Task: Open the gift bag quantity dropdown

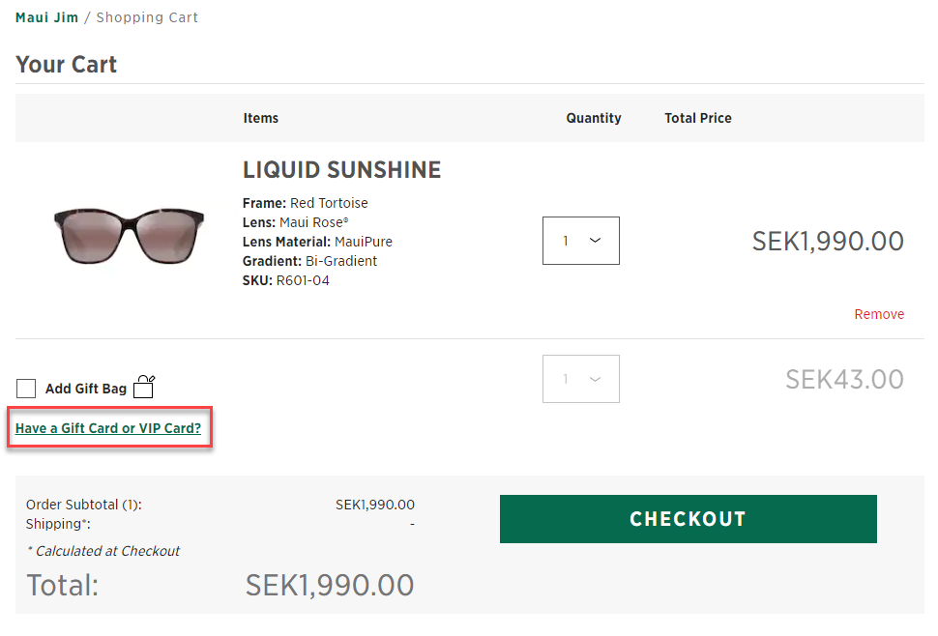Action: [x=581, y=379]
